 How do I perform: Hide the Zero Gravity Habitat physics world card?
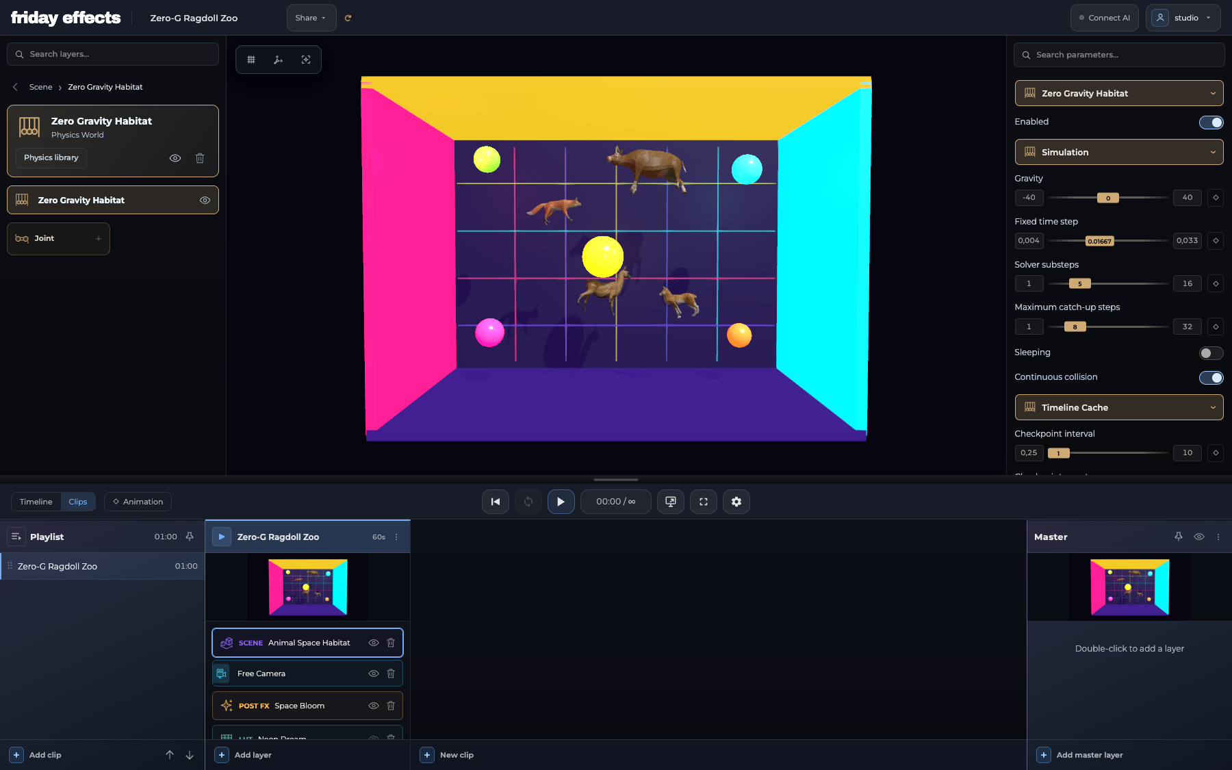(175, 158)
